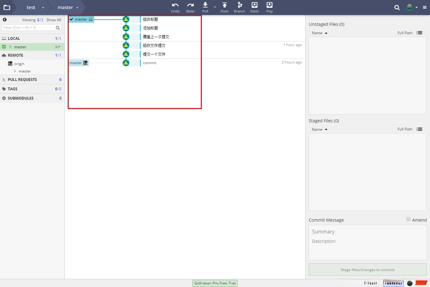The height and width of the screenshot is (287, 430).
Task: Click the commit Summary field
Action: tap(368, 232)
